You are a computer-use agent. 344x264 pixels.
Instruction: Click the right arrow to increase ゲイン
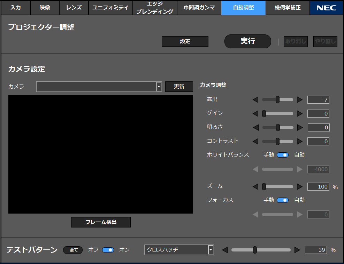300,114
